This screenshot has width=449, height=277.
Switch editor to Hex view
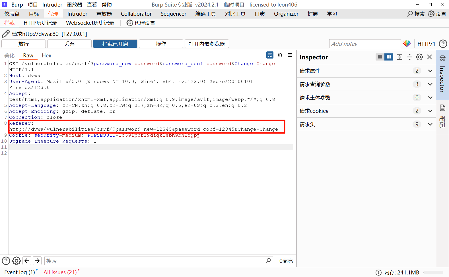(46, 55)
